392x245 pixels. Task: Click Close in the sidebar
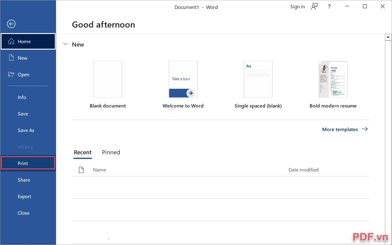(28, 213)
